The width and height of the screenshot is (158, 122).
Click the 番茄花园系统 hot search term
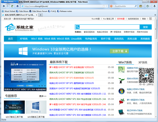pyautogui.click(x=89, y=32)
